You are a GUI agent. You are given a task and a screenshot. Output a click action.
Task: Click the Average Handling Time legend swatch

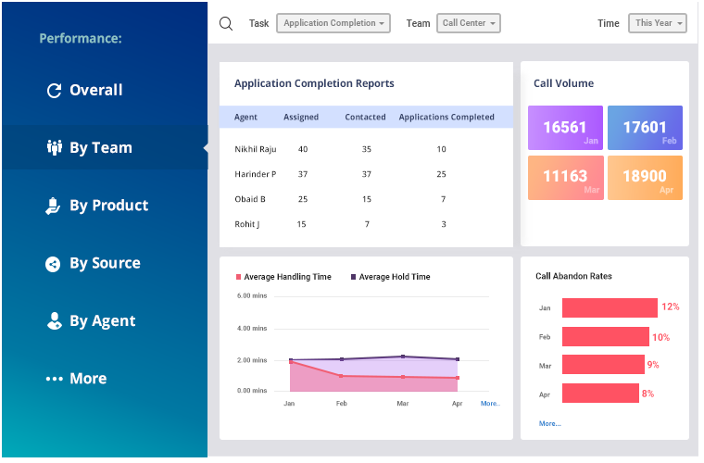click(238, 277)
